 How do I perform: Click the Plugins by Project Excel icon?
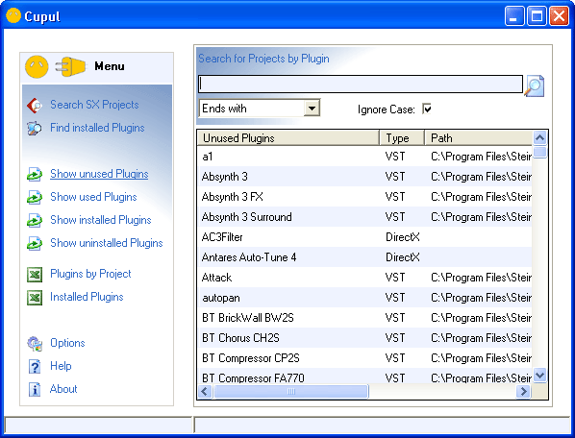(35, 275)
